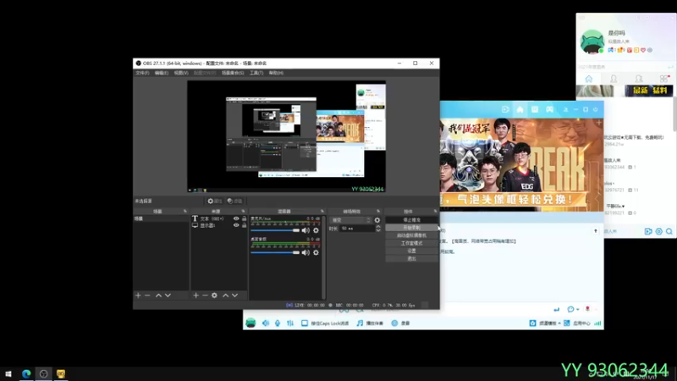Image resolution: width=677 pixels, height=381 pixels.
Task: Adjust the Desktop Audio volume slider
Action: 275,252
